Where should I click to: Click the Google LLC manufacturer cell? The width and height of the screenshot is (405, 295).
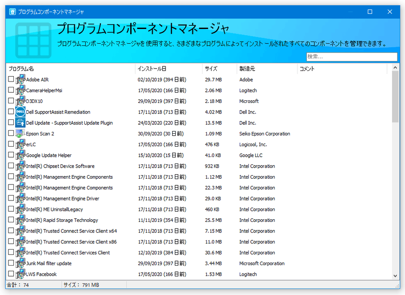(251, 156)
